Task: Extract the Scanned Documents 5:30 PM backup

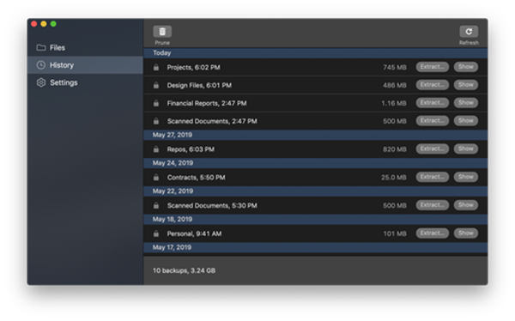Action: (433, 205)
